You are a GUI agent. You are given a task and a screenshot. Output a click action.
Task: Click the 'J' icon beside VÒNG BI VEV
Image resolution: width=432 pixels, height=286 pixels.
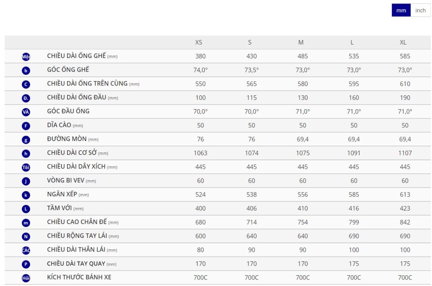pyautogui.click(x=26, y=181)
